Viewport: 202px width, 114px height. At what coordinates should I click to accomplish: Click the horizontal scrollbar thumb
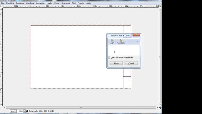(81, 108)
